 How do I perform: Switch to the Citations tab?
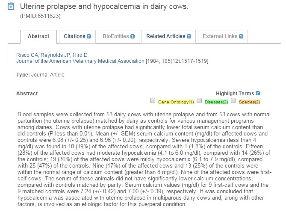[74, 36]
